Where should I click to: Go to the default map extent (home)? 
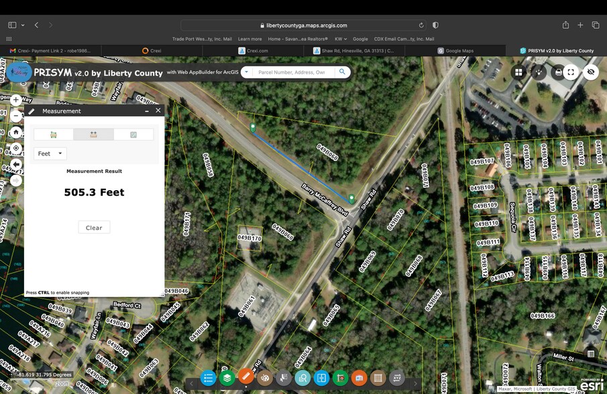[16, 132]
